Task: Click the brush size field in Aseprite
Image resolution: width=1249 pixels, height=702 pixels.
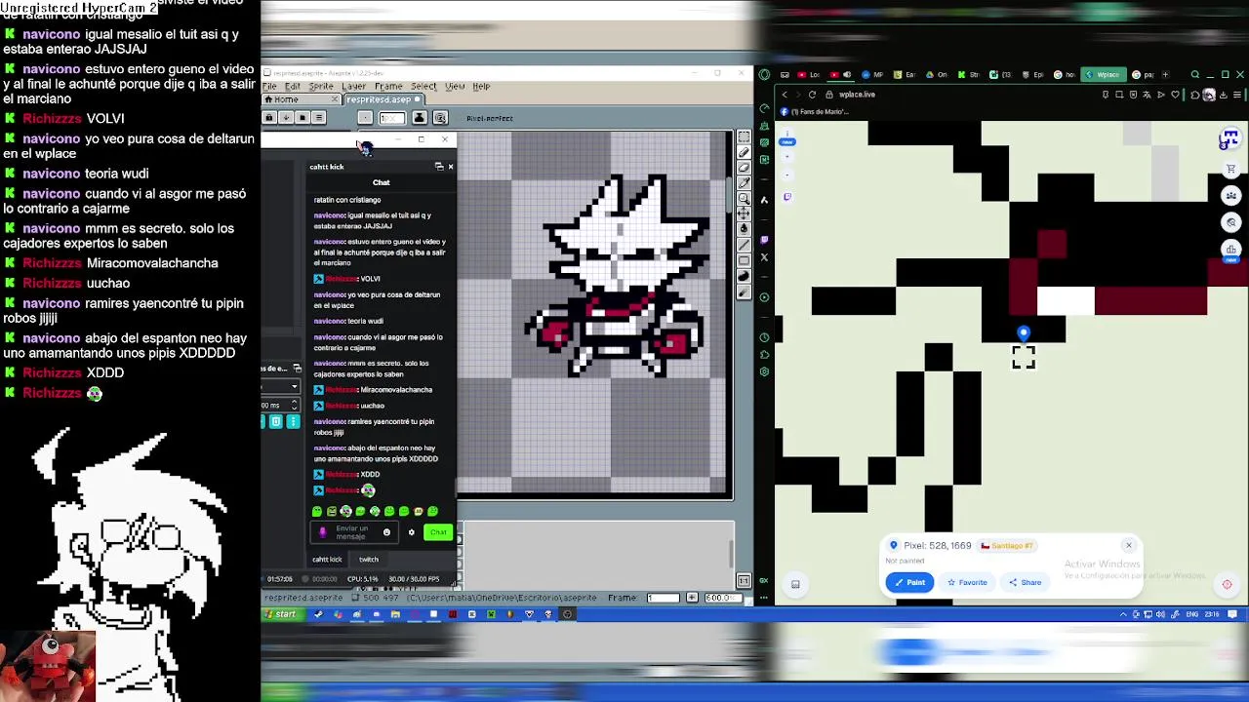Action: [x=391, y=118]
